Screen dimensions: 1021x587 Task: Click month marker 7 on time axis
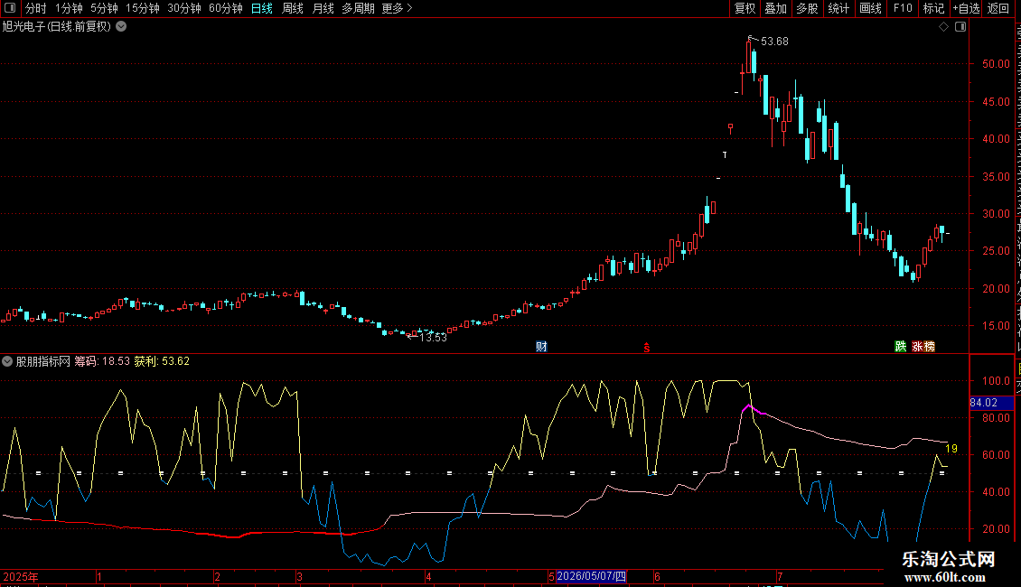click(780, 576)
